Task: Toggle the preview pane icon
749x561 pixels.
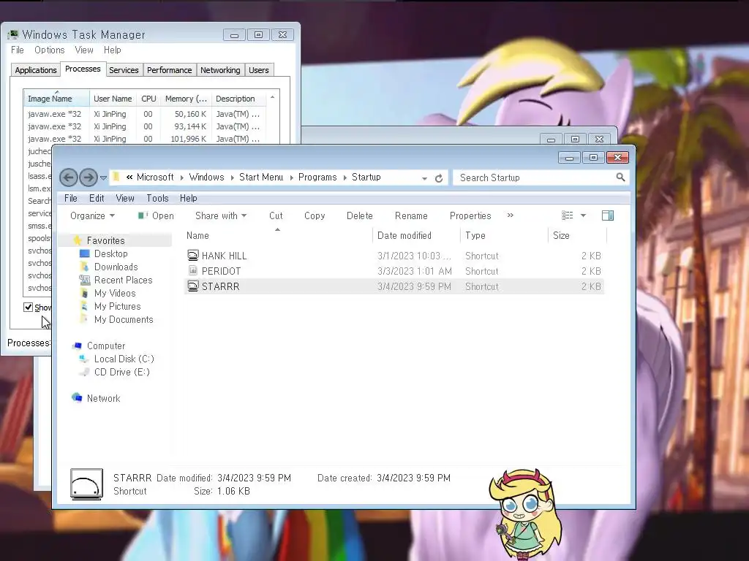Action: (608, 215)
